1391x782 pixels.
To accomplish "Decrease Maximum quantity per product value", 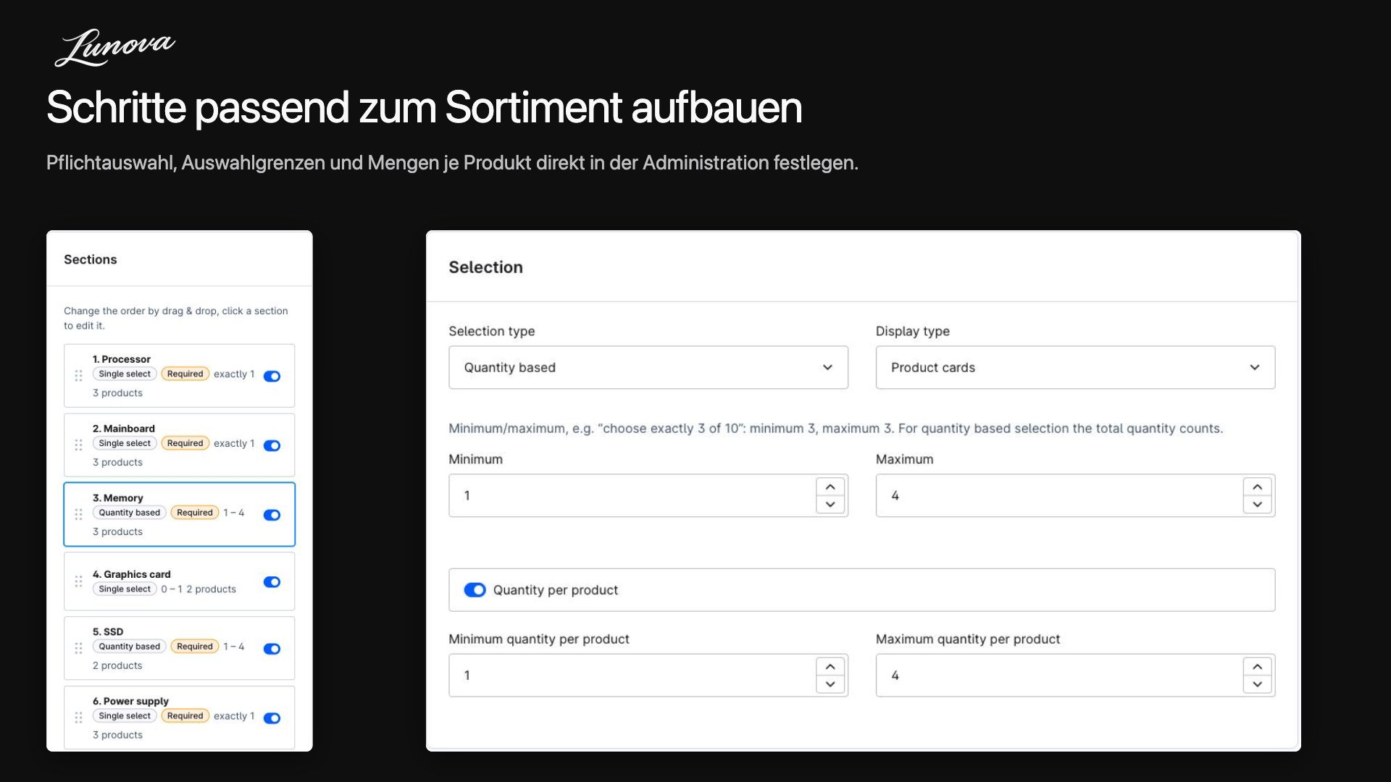I will tap(1258, 684).
